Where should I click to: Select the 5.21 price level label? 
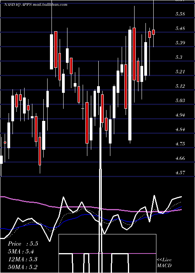click(180, 72)
